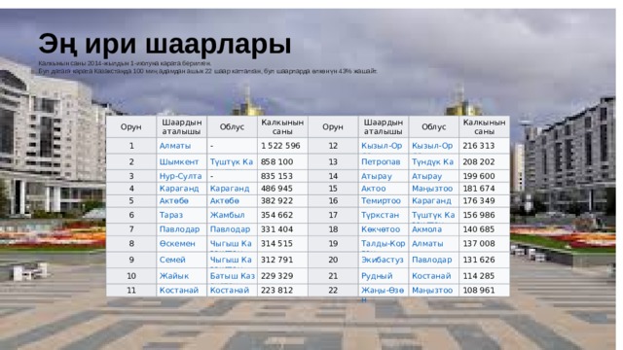Open the Алматы city link in row 1
The height and width of the screenshot is (350, 623).
tap(175, 146)
